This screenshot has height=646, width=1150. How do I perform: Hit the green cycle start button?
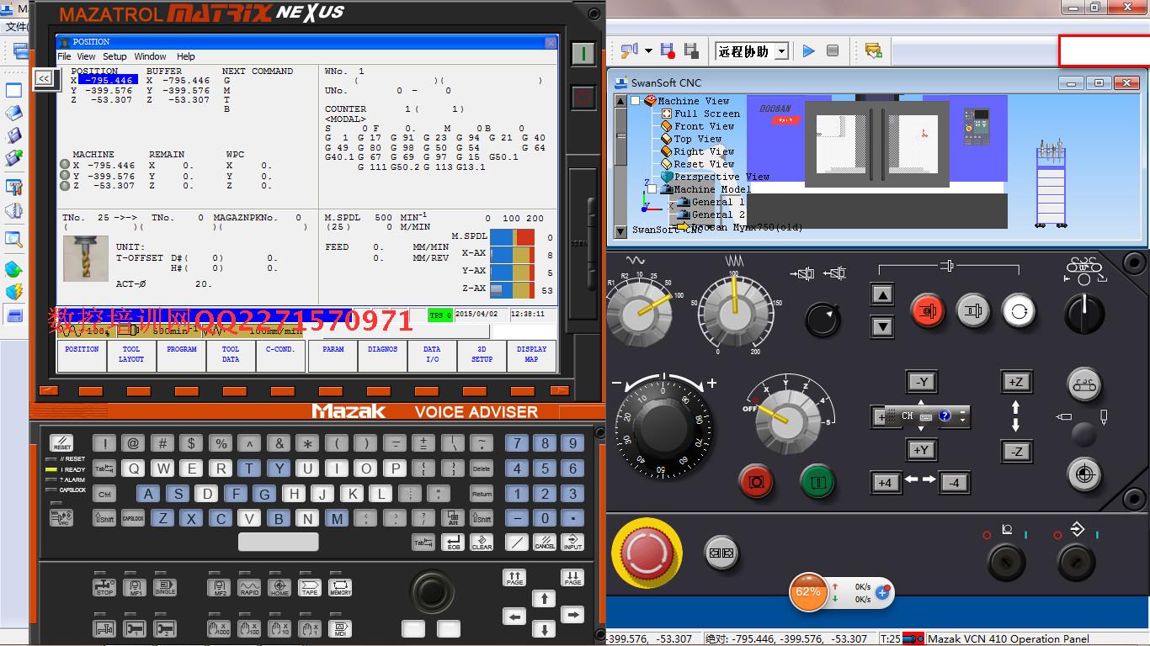817,483
